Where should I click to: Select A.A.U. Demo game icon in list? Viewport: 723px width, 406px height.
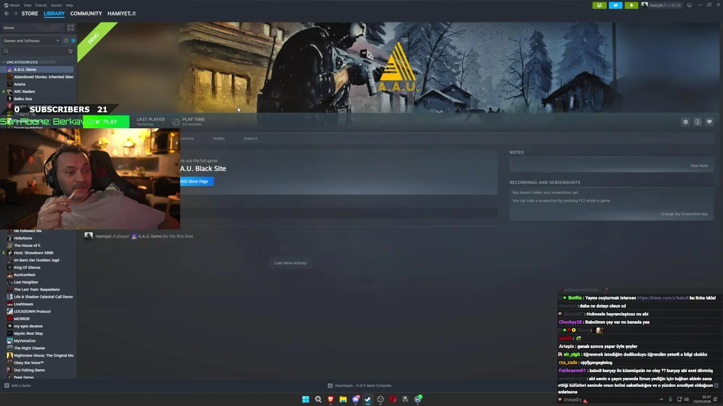click(x=10, y=69)
